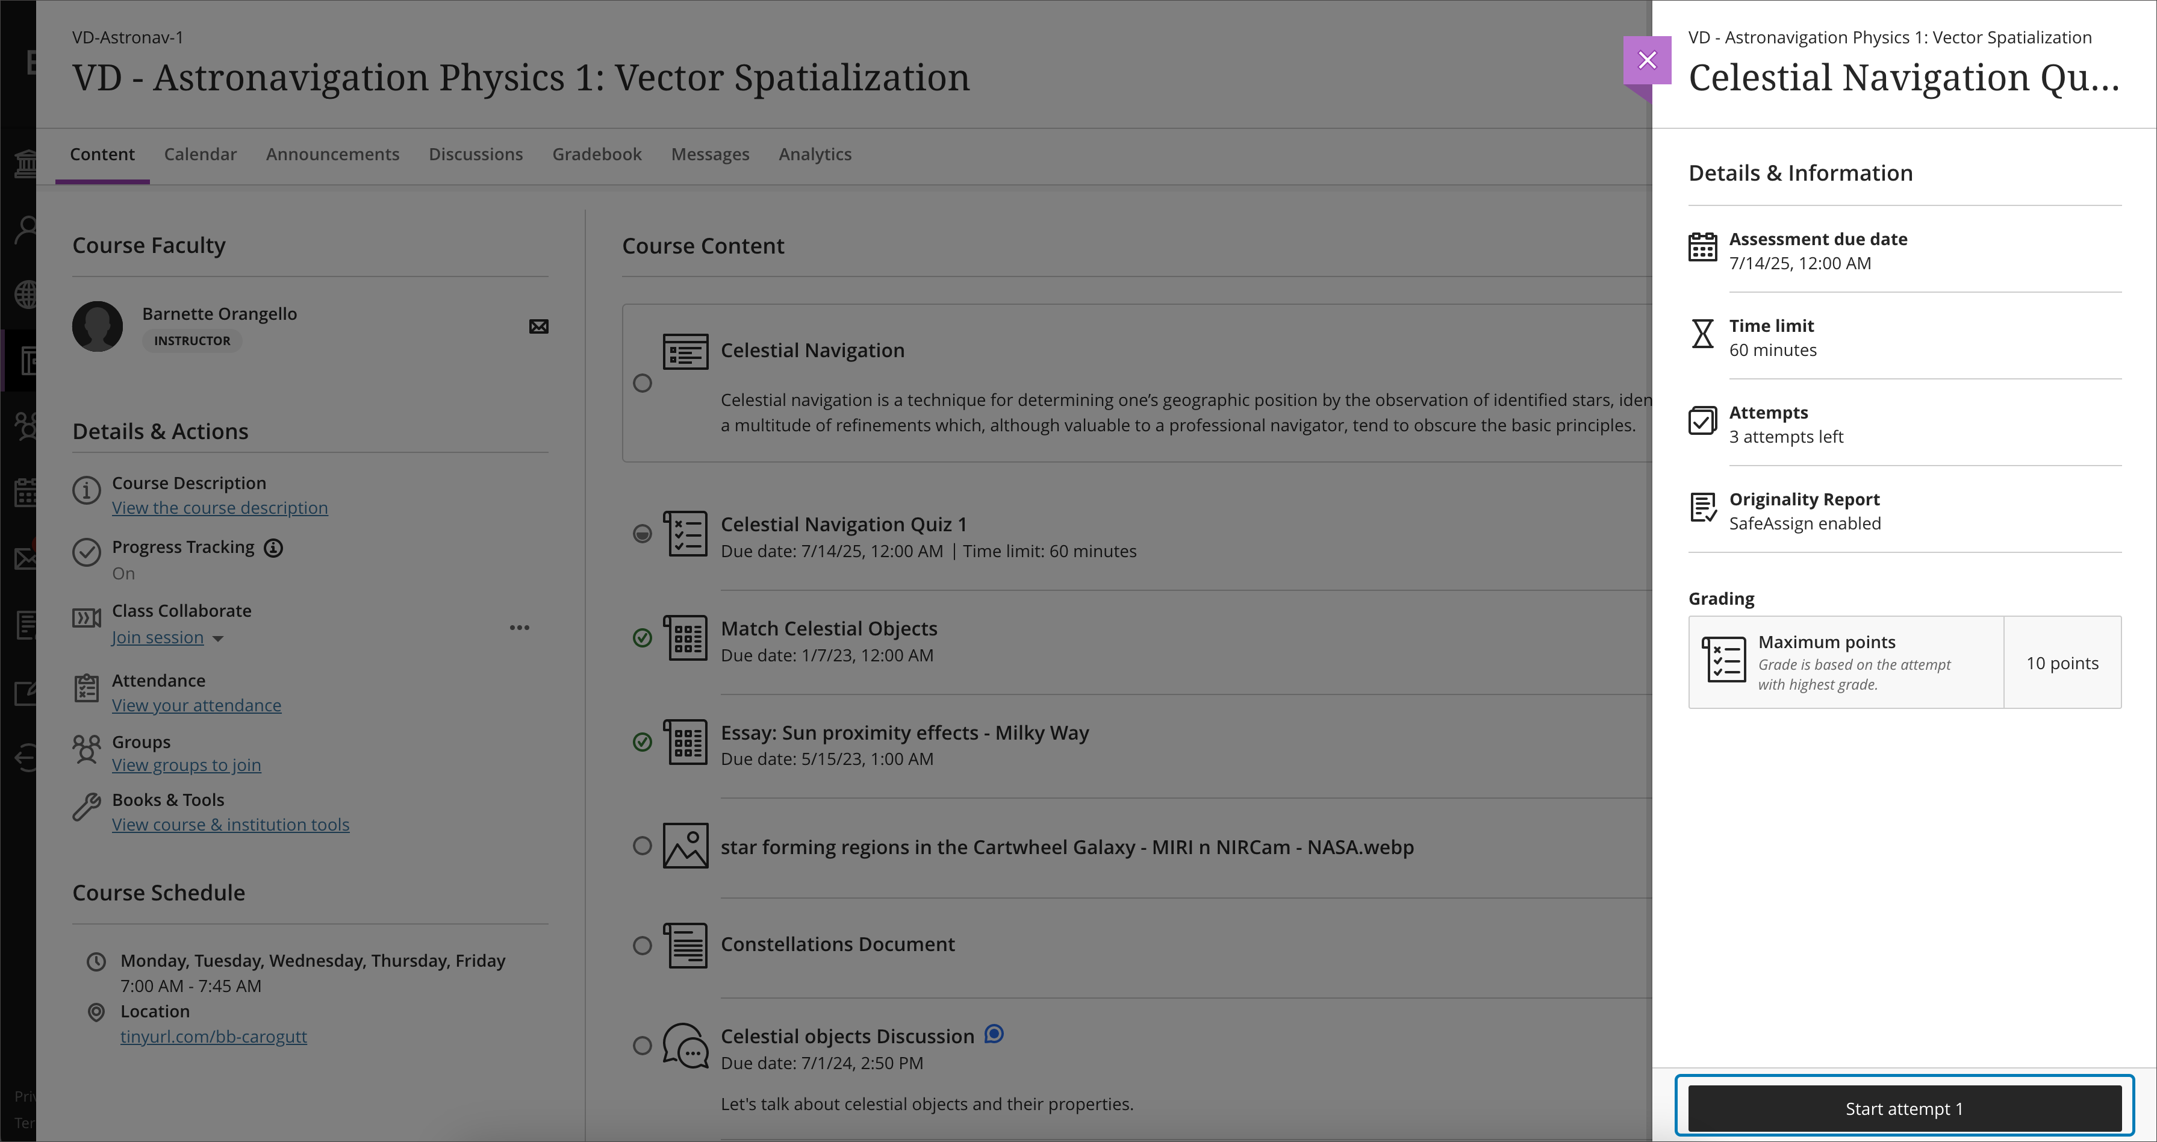The image size is (2157, 1142).
Task: Toggle the star forming regions image completion circle
Action: [642, 845]
